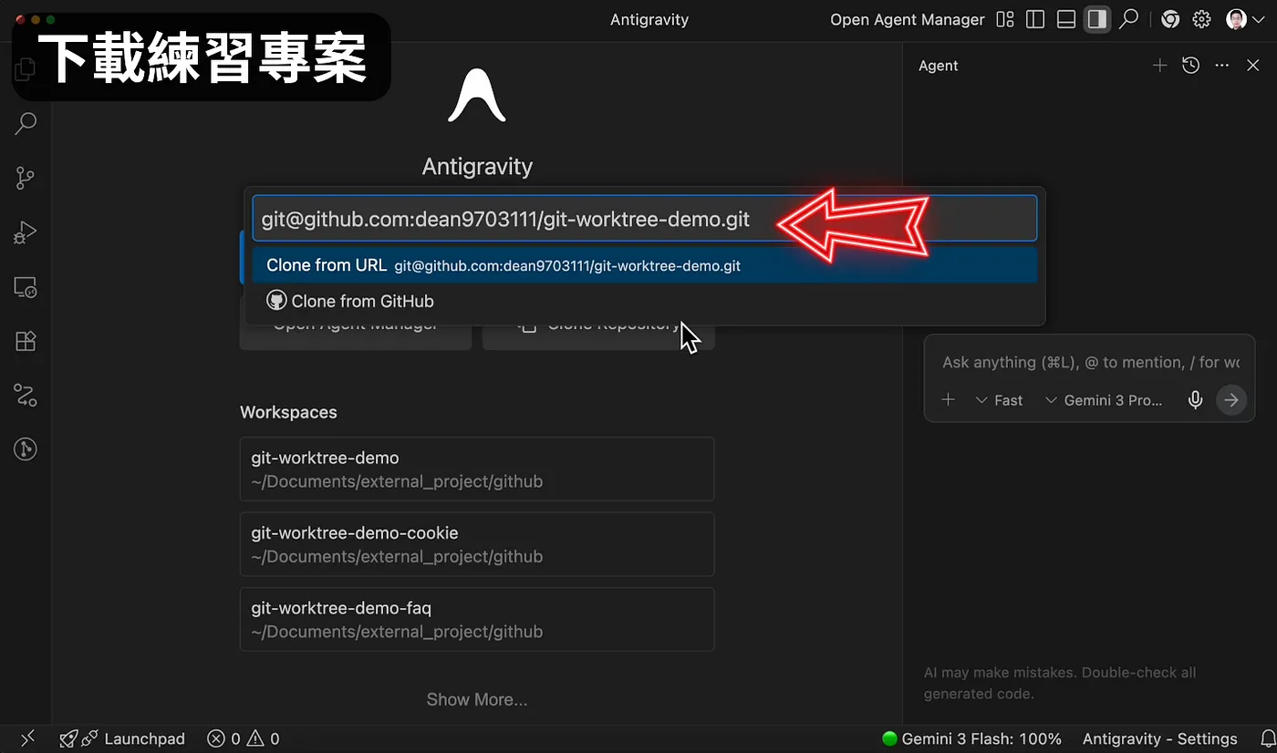Show Agent conversation history
The height and width of the screenshot is (753, 1277).
tap(1190, 66)
